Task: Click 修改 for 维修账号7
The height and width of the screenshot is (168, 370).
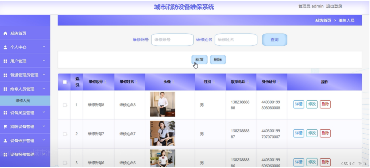Action: point(312,133)
